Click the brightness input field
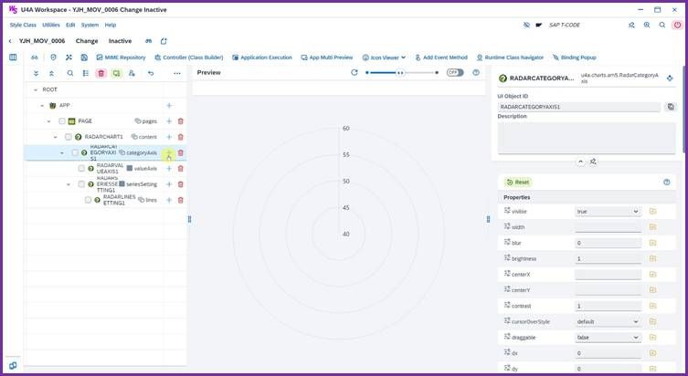Image resolution: width=688 pixels, height=376 pixels. [608, 258]
